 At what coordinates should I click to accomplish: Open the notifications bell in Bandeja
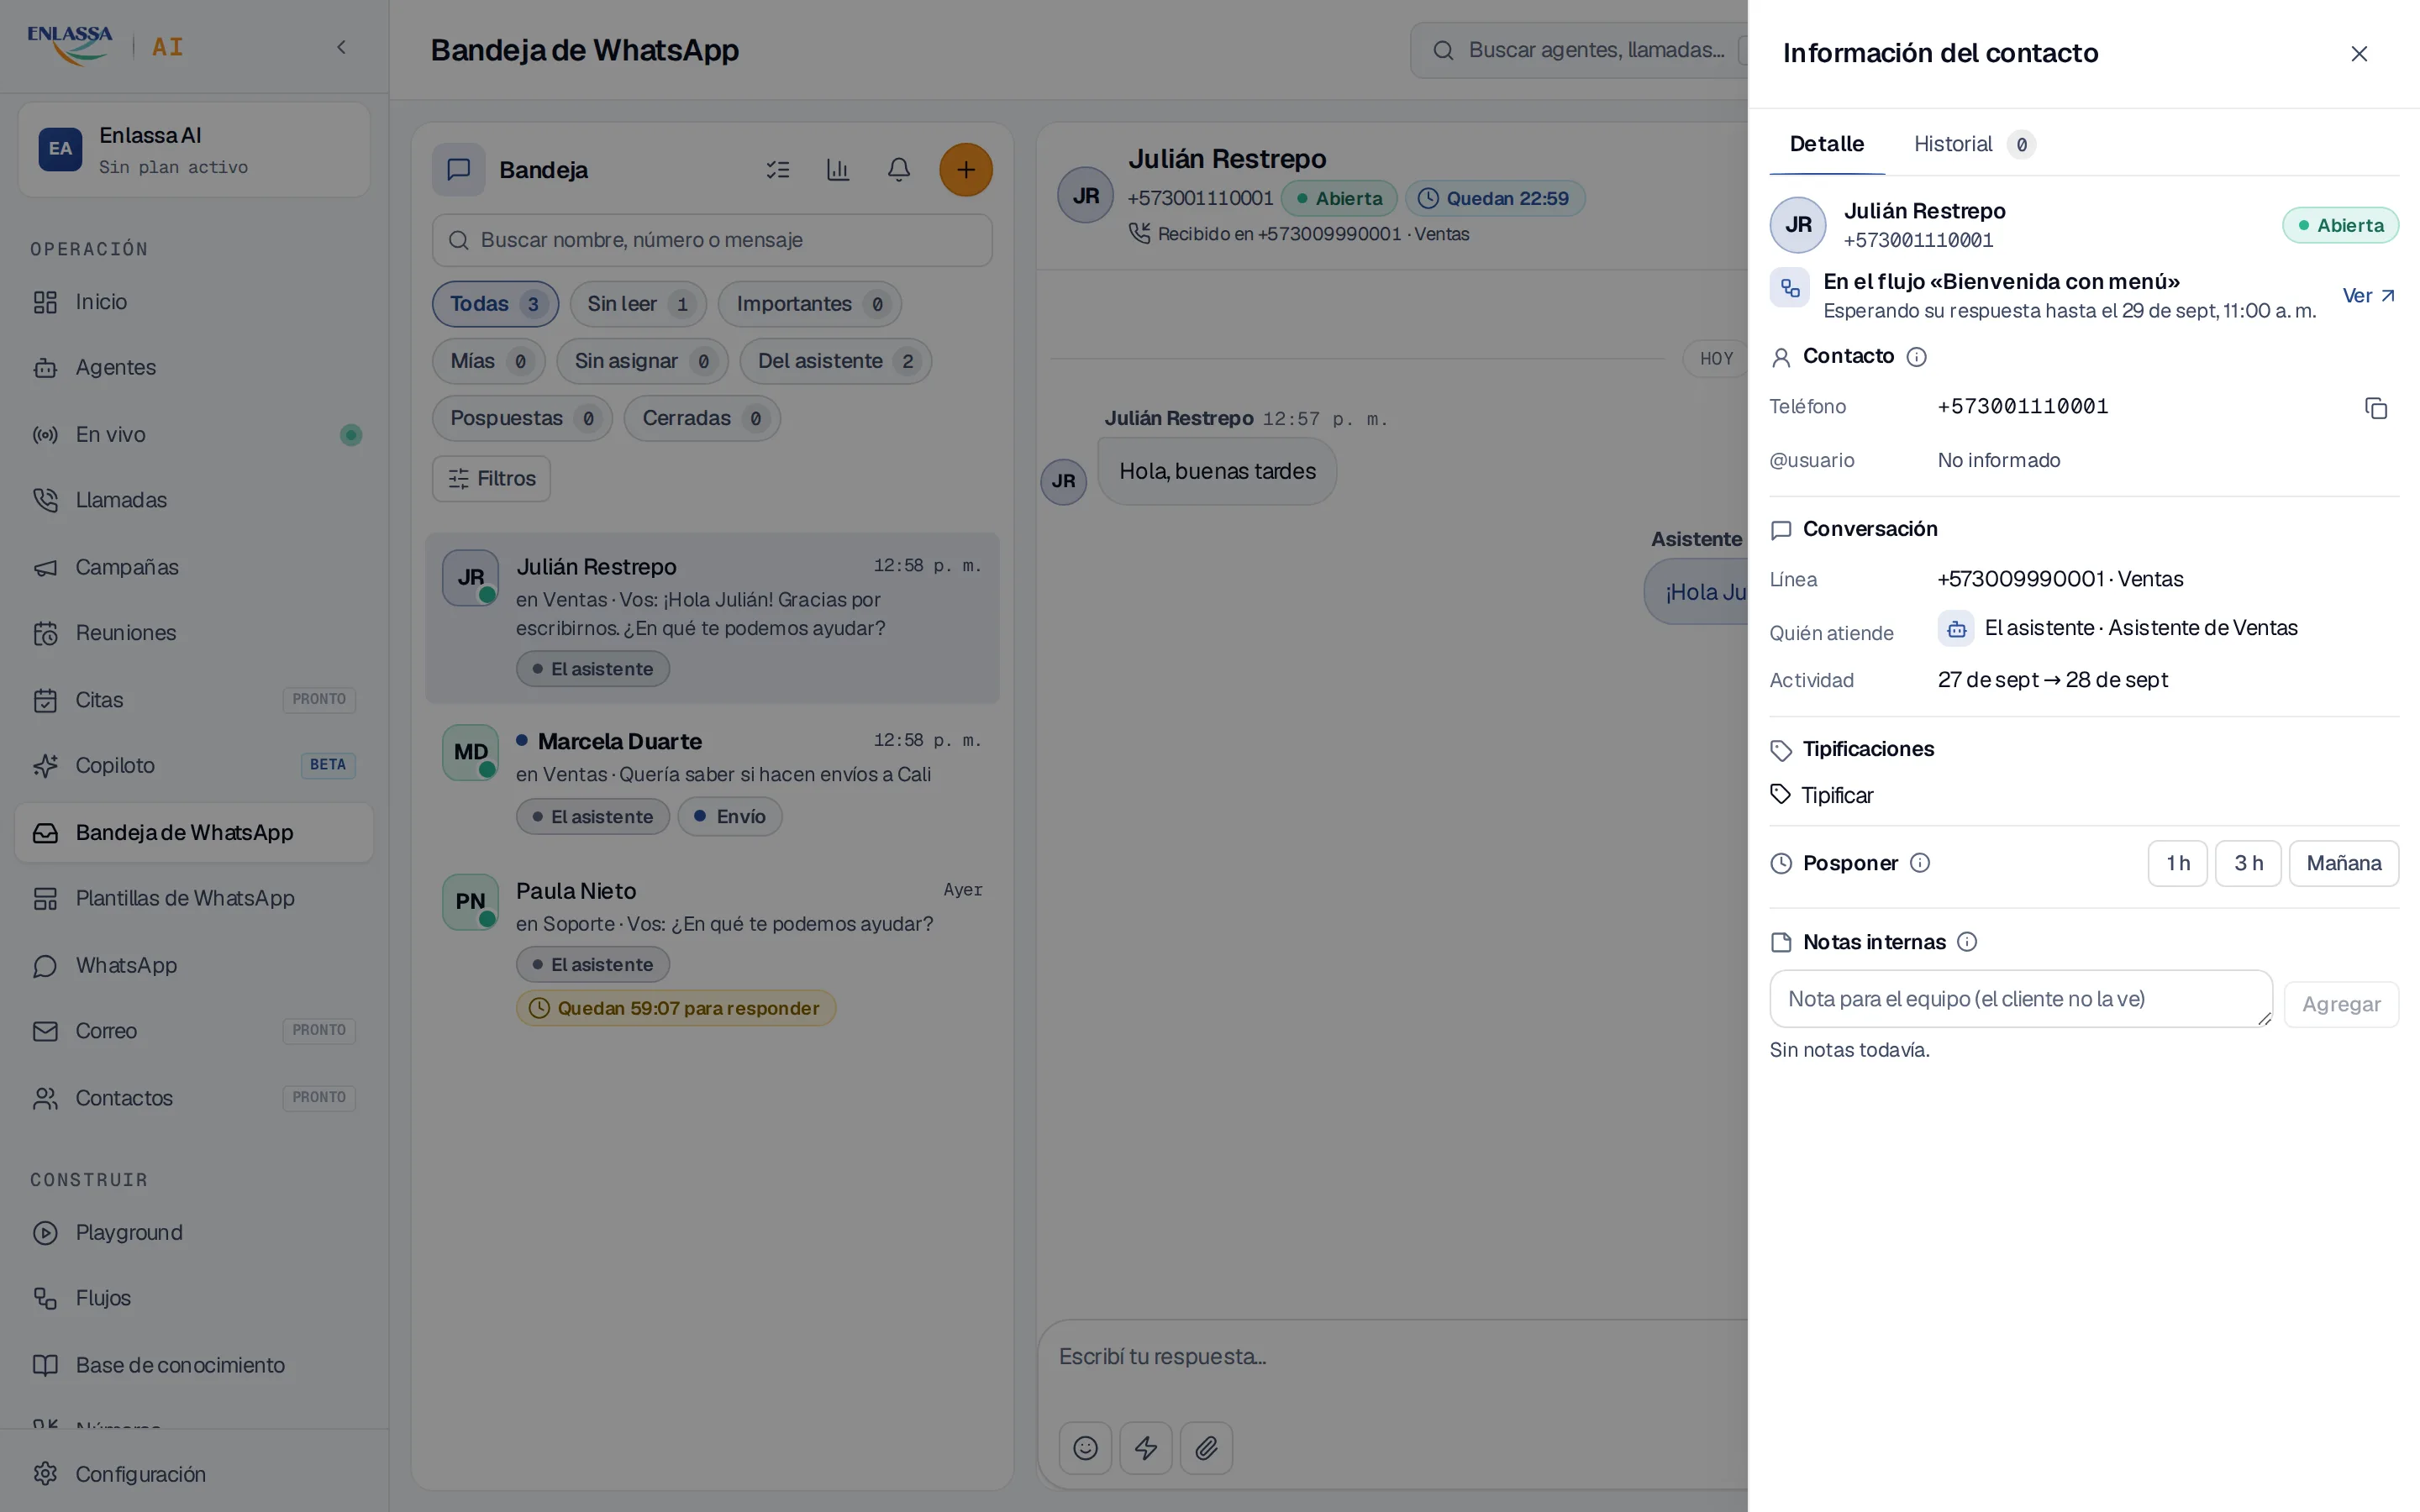[898, 170]
